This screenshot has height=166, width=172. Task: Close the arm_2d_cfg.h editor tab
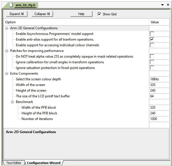coord(168,5)
